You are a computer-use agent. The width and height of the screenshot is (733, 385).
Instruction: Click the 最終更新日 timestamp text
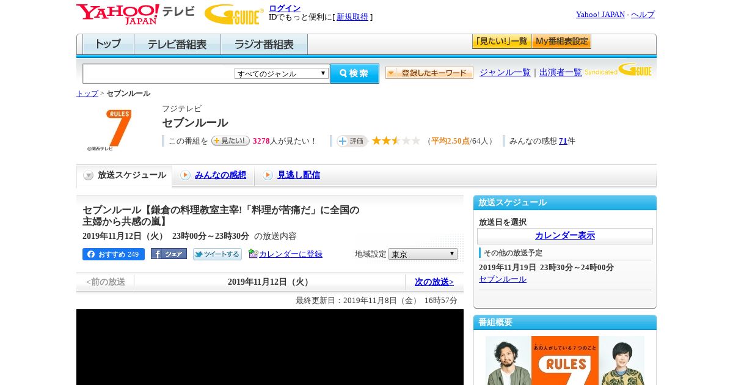[376, 301]
